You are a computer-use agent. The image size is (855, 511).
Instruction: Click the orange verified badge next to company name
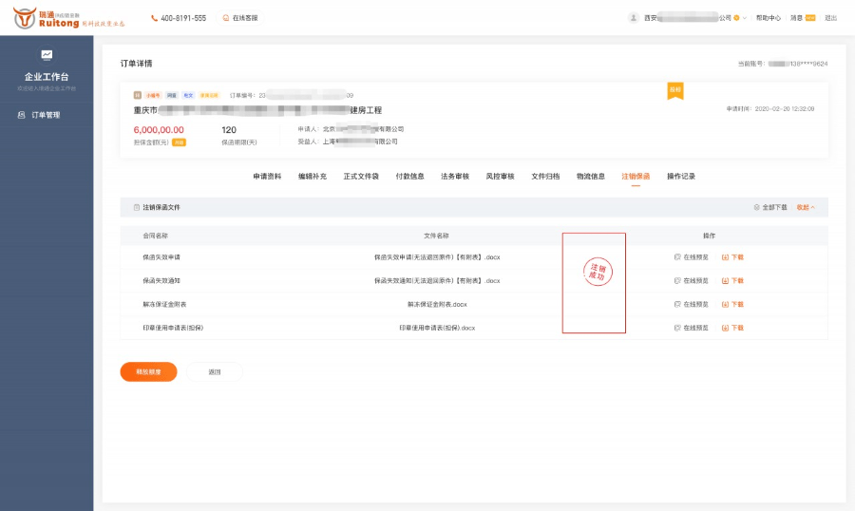coord(736,18)
